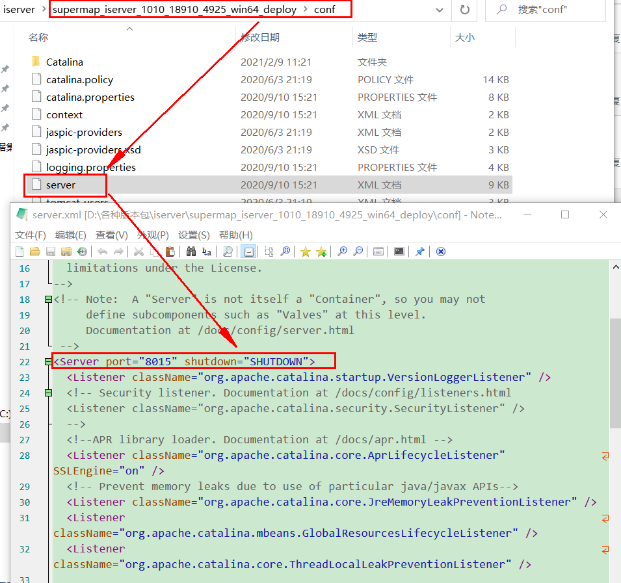
Task: Click the magnifier-with-brackets toolbar icon
Action: pyautogui.click(x=285, y=252)
